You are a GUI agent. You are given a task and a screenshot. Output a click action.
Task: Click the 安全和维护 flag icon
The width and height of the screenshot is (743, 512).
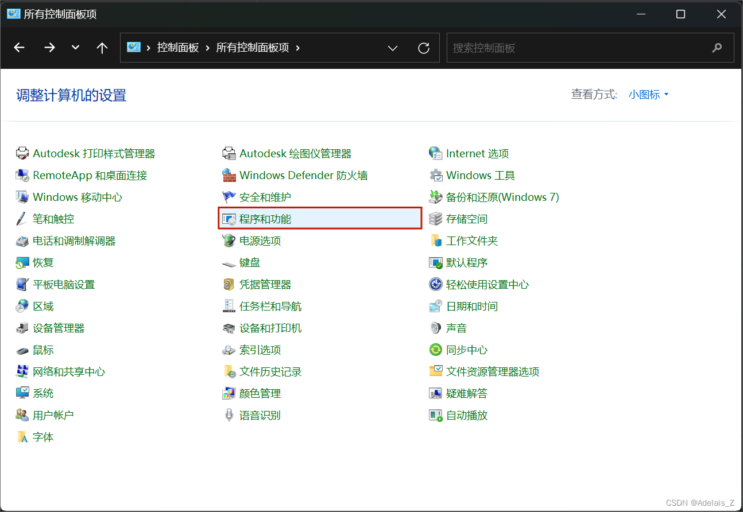pyautogui.click(x=229, y=197)
